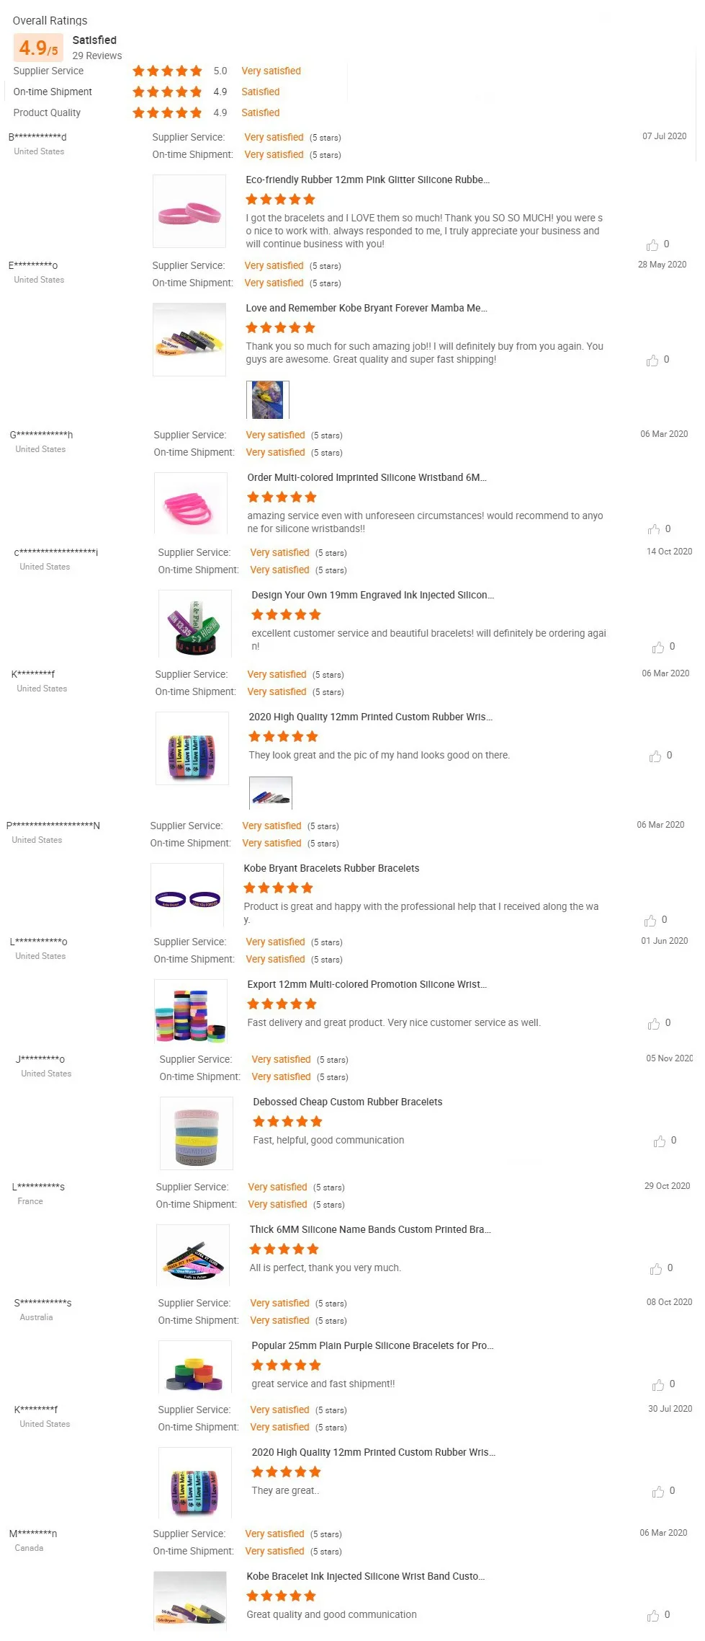Screen dimensions: 705x1641
Task: Click thumbs-up on the 28 May 2020 review
Action: 652,361
